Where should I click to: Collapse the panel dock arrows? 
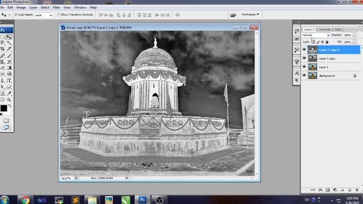click(x=299, y=22)
